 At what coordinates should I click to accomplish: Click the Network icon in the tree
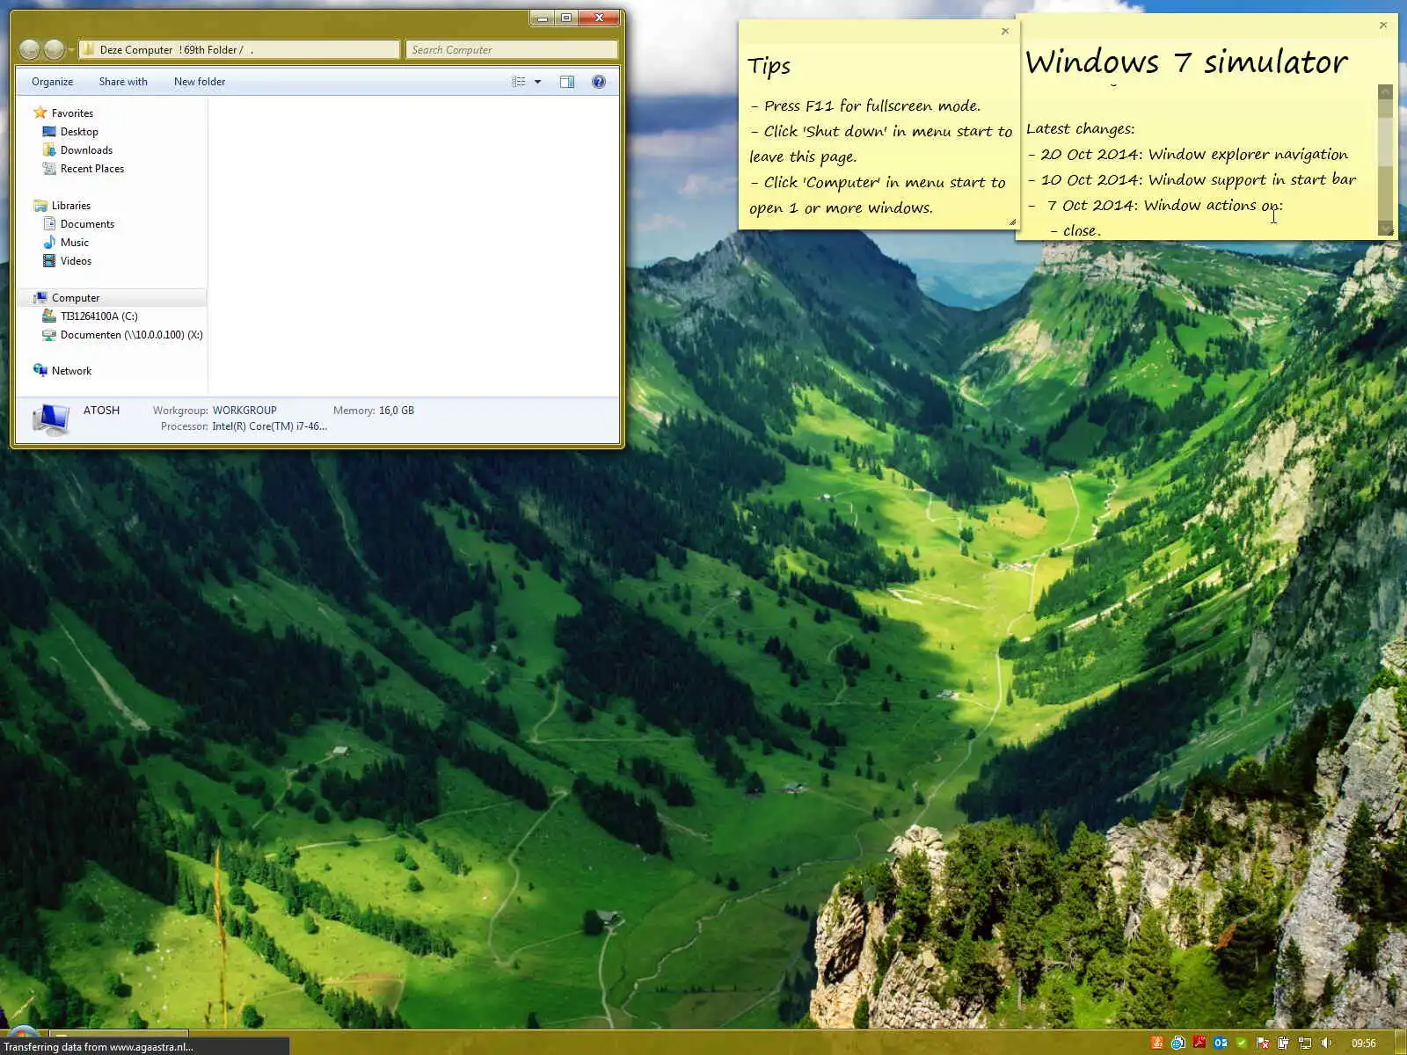tap(40, 370)
